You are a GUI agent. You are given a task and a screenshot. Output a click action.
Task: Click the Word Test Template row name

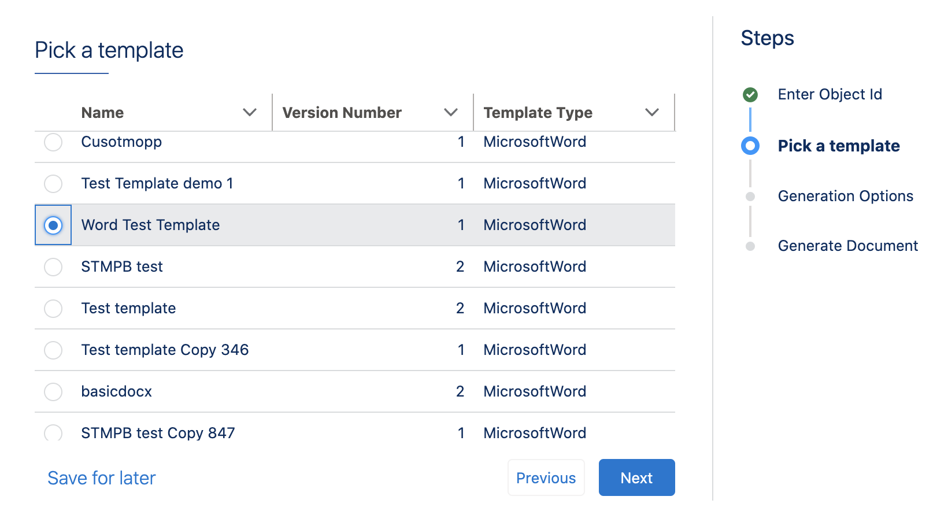click(150, 225)
